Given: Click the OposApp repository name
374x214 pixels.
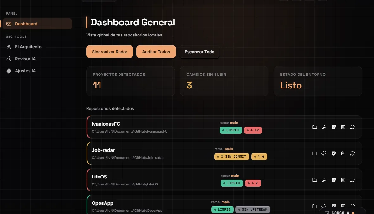Looking at the screenshot, I should (102, 203).
